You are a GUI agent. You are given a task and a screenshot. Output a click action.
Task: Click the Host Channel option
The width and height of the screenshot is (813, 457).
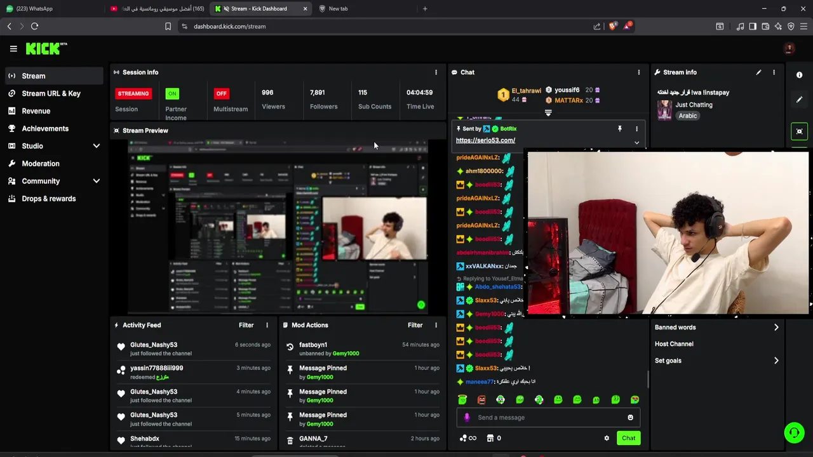(674, 344)
